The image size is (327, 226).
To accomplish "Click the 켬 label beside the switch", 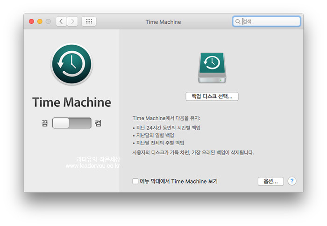I will coord(98,123).
